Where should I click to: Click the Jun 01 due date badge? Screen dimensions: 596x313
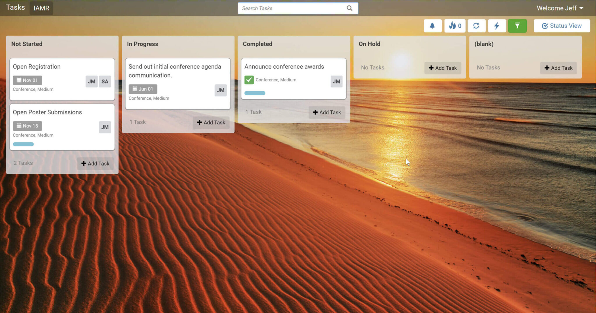pyautogui.click(x=143, y=89)
